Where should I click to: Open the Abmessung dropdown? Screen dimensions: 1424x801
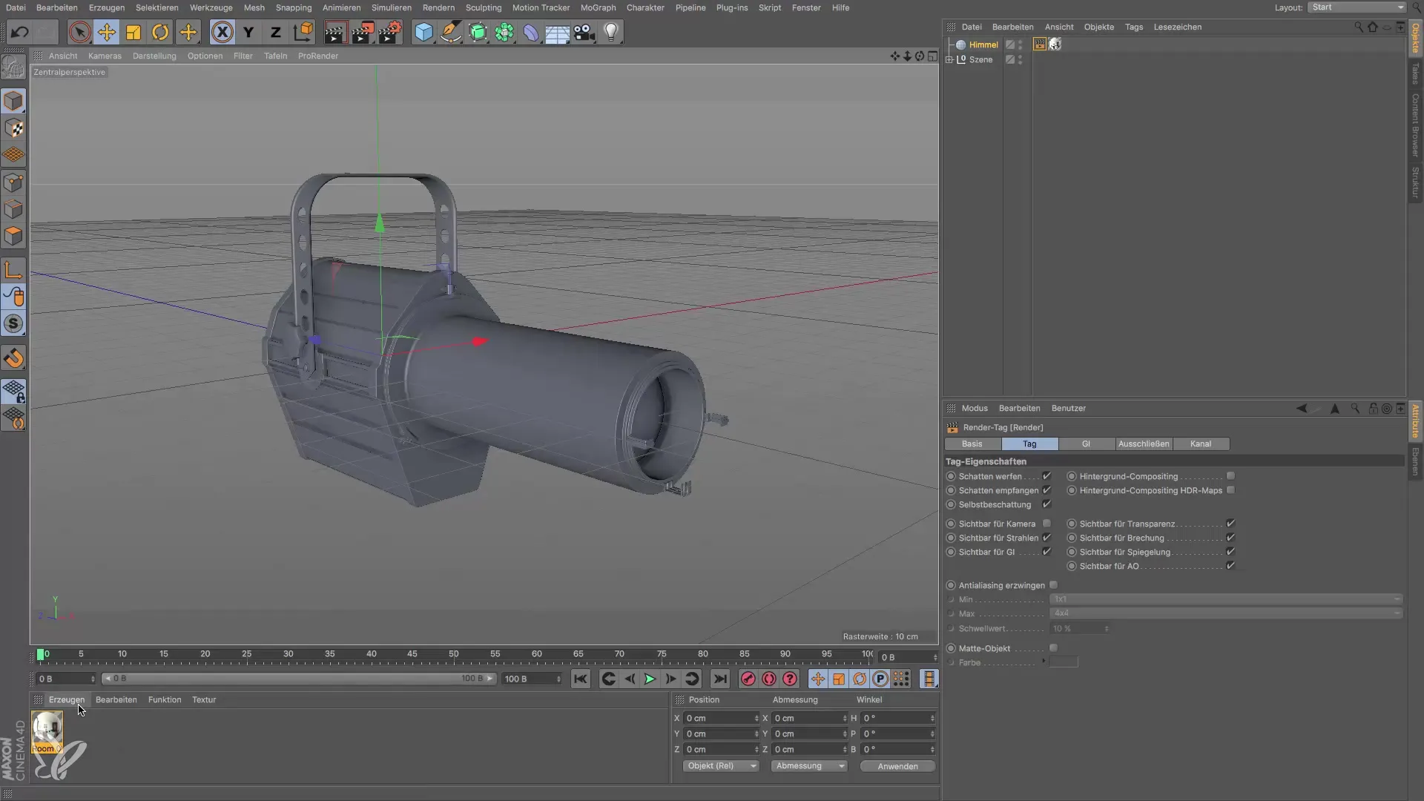[809, 766]
